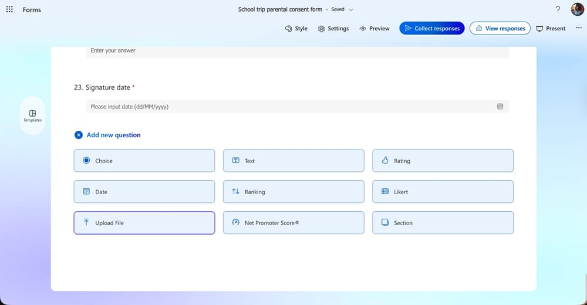The image size is (587, 305).
Task: Add an Upload File question
Action: coord(144,223)
